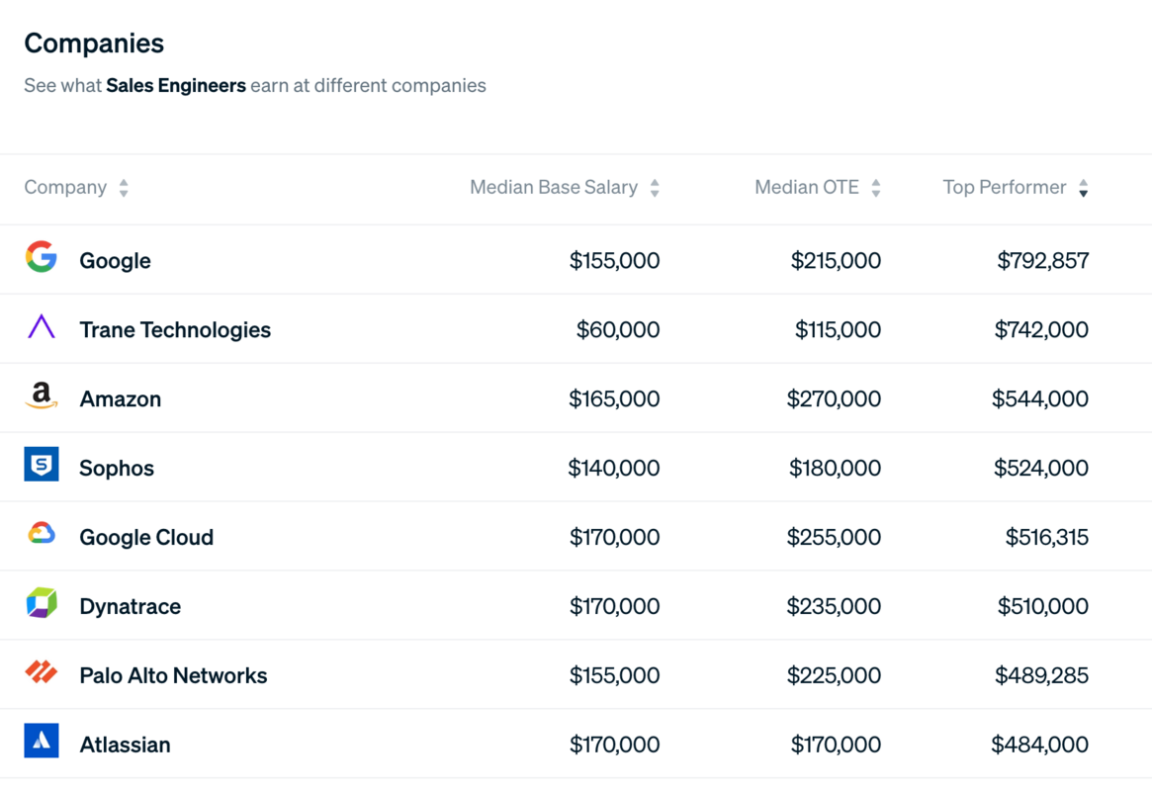The width and height of the screenshot is (1152, 791).
Task: Click Amazon's $544,000 top performer value
Action: [x=1041, y=398]
